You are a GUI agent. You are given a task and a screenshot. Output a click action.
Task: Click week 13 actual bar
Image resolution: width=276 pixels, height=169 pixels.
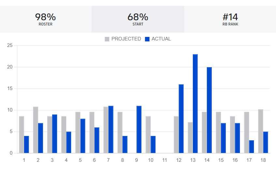point(195,104)
